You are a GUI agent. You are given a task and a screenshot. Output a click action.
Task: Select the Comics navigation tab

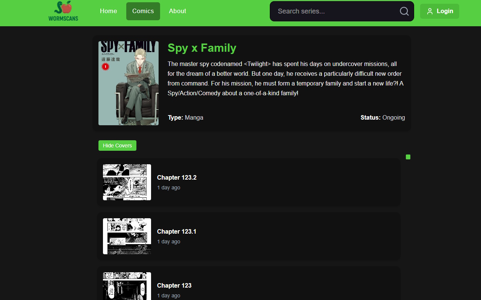click(x=143, y=11)
